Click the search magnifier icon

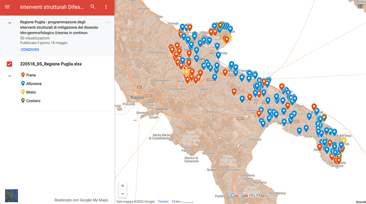click(x=93, y=7)
